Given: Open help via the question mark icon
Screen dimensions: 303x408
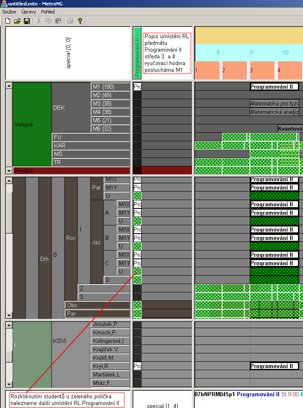Looking at the screenshot, I should pos(80,21).
